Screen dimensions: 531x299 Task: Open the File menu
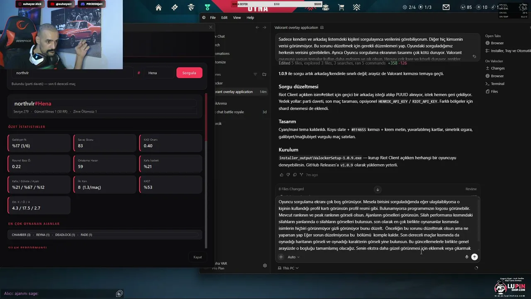pos(213,17)
